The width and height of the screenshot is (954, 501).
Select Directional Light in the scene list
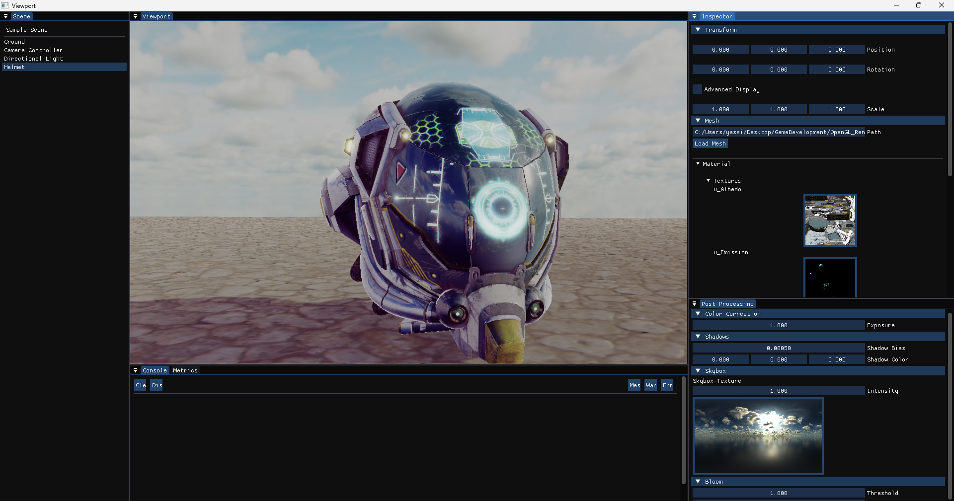tap(64, 59)
